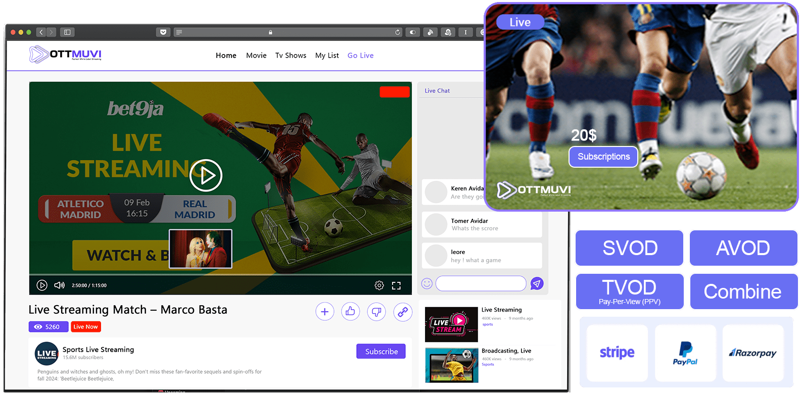The width and height of the screenshot is (801, 394).
Task: Select the Live Chat tab
Action: pyautogui.click(x=437, y=91)
